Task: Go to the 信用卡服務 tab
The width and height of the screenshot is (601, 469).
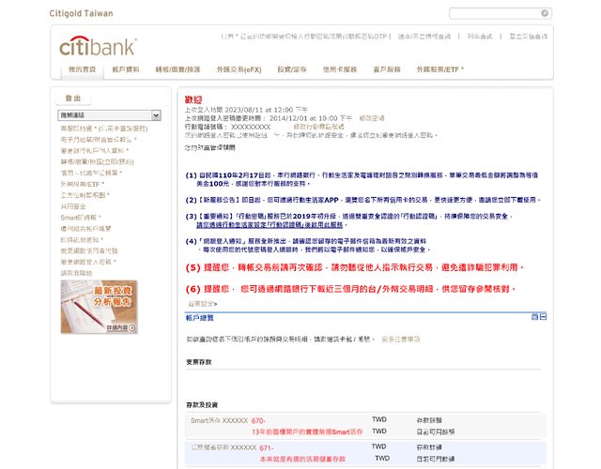Action: [339, 70]
